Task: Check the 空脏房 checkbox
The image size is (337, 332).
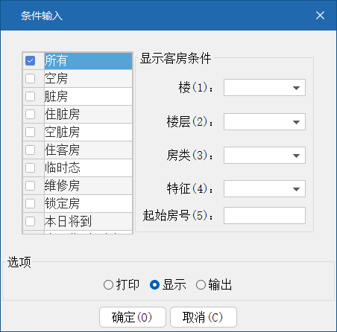Action: click(30, 132)
